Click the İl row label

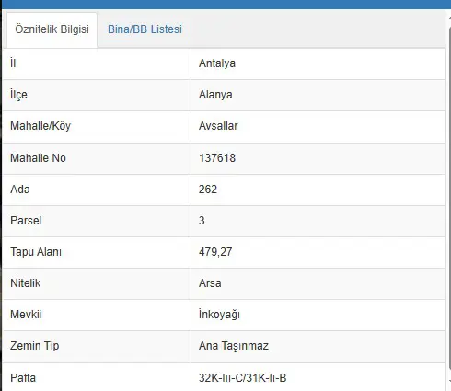coord(13,63)
